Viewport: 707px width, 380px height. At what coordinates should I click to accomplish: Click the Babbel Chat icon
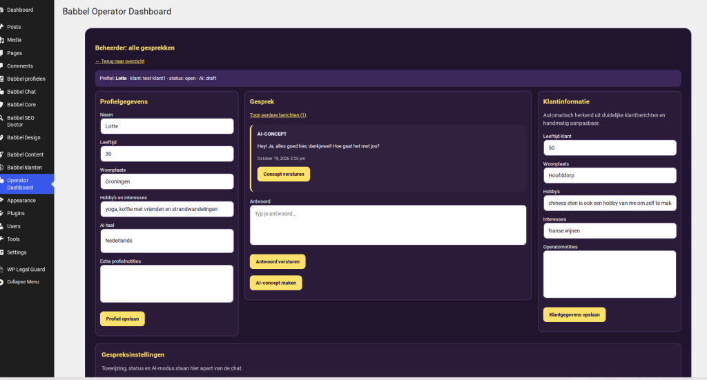[x=2, y=92]
